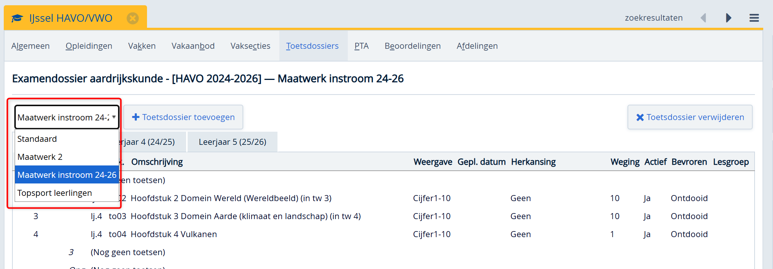
Task: Go to the Beoordelingen tab
Action: tap(412, 46)
